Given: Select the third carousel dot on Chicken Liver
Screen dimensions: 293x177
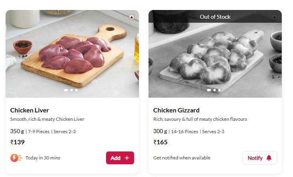Looking at the screenshot, I should point(76,90).
